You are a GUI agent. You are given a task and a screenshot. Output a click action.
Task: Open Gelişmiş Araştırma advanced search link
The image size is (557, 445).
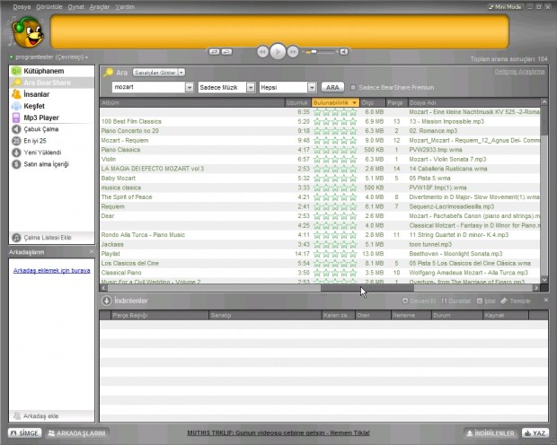[x=519, y=72]
